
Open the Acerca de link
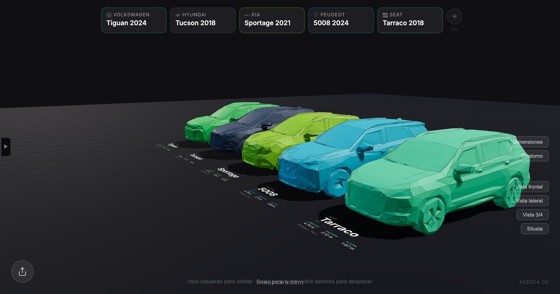coord(534,282)
